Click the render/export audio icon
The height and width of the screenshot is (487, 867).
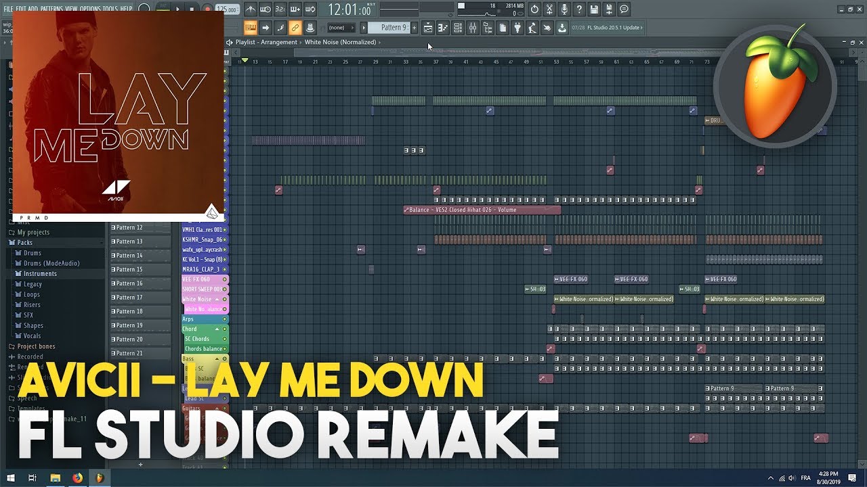click(609, 9)
